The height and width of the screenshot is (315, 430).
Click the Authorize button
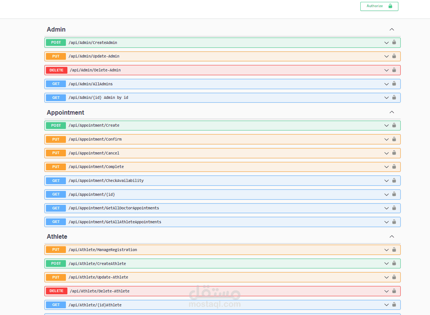(x=379, y=6)
